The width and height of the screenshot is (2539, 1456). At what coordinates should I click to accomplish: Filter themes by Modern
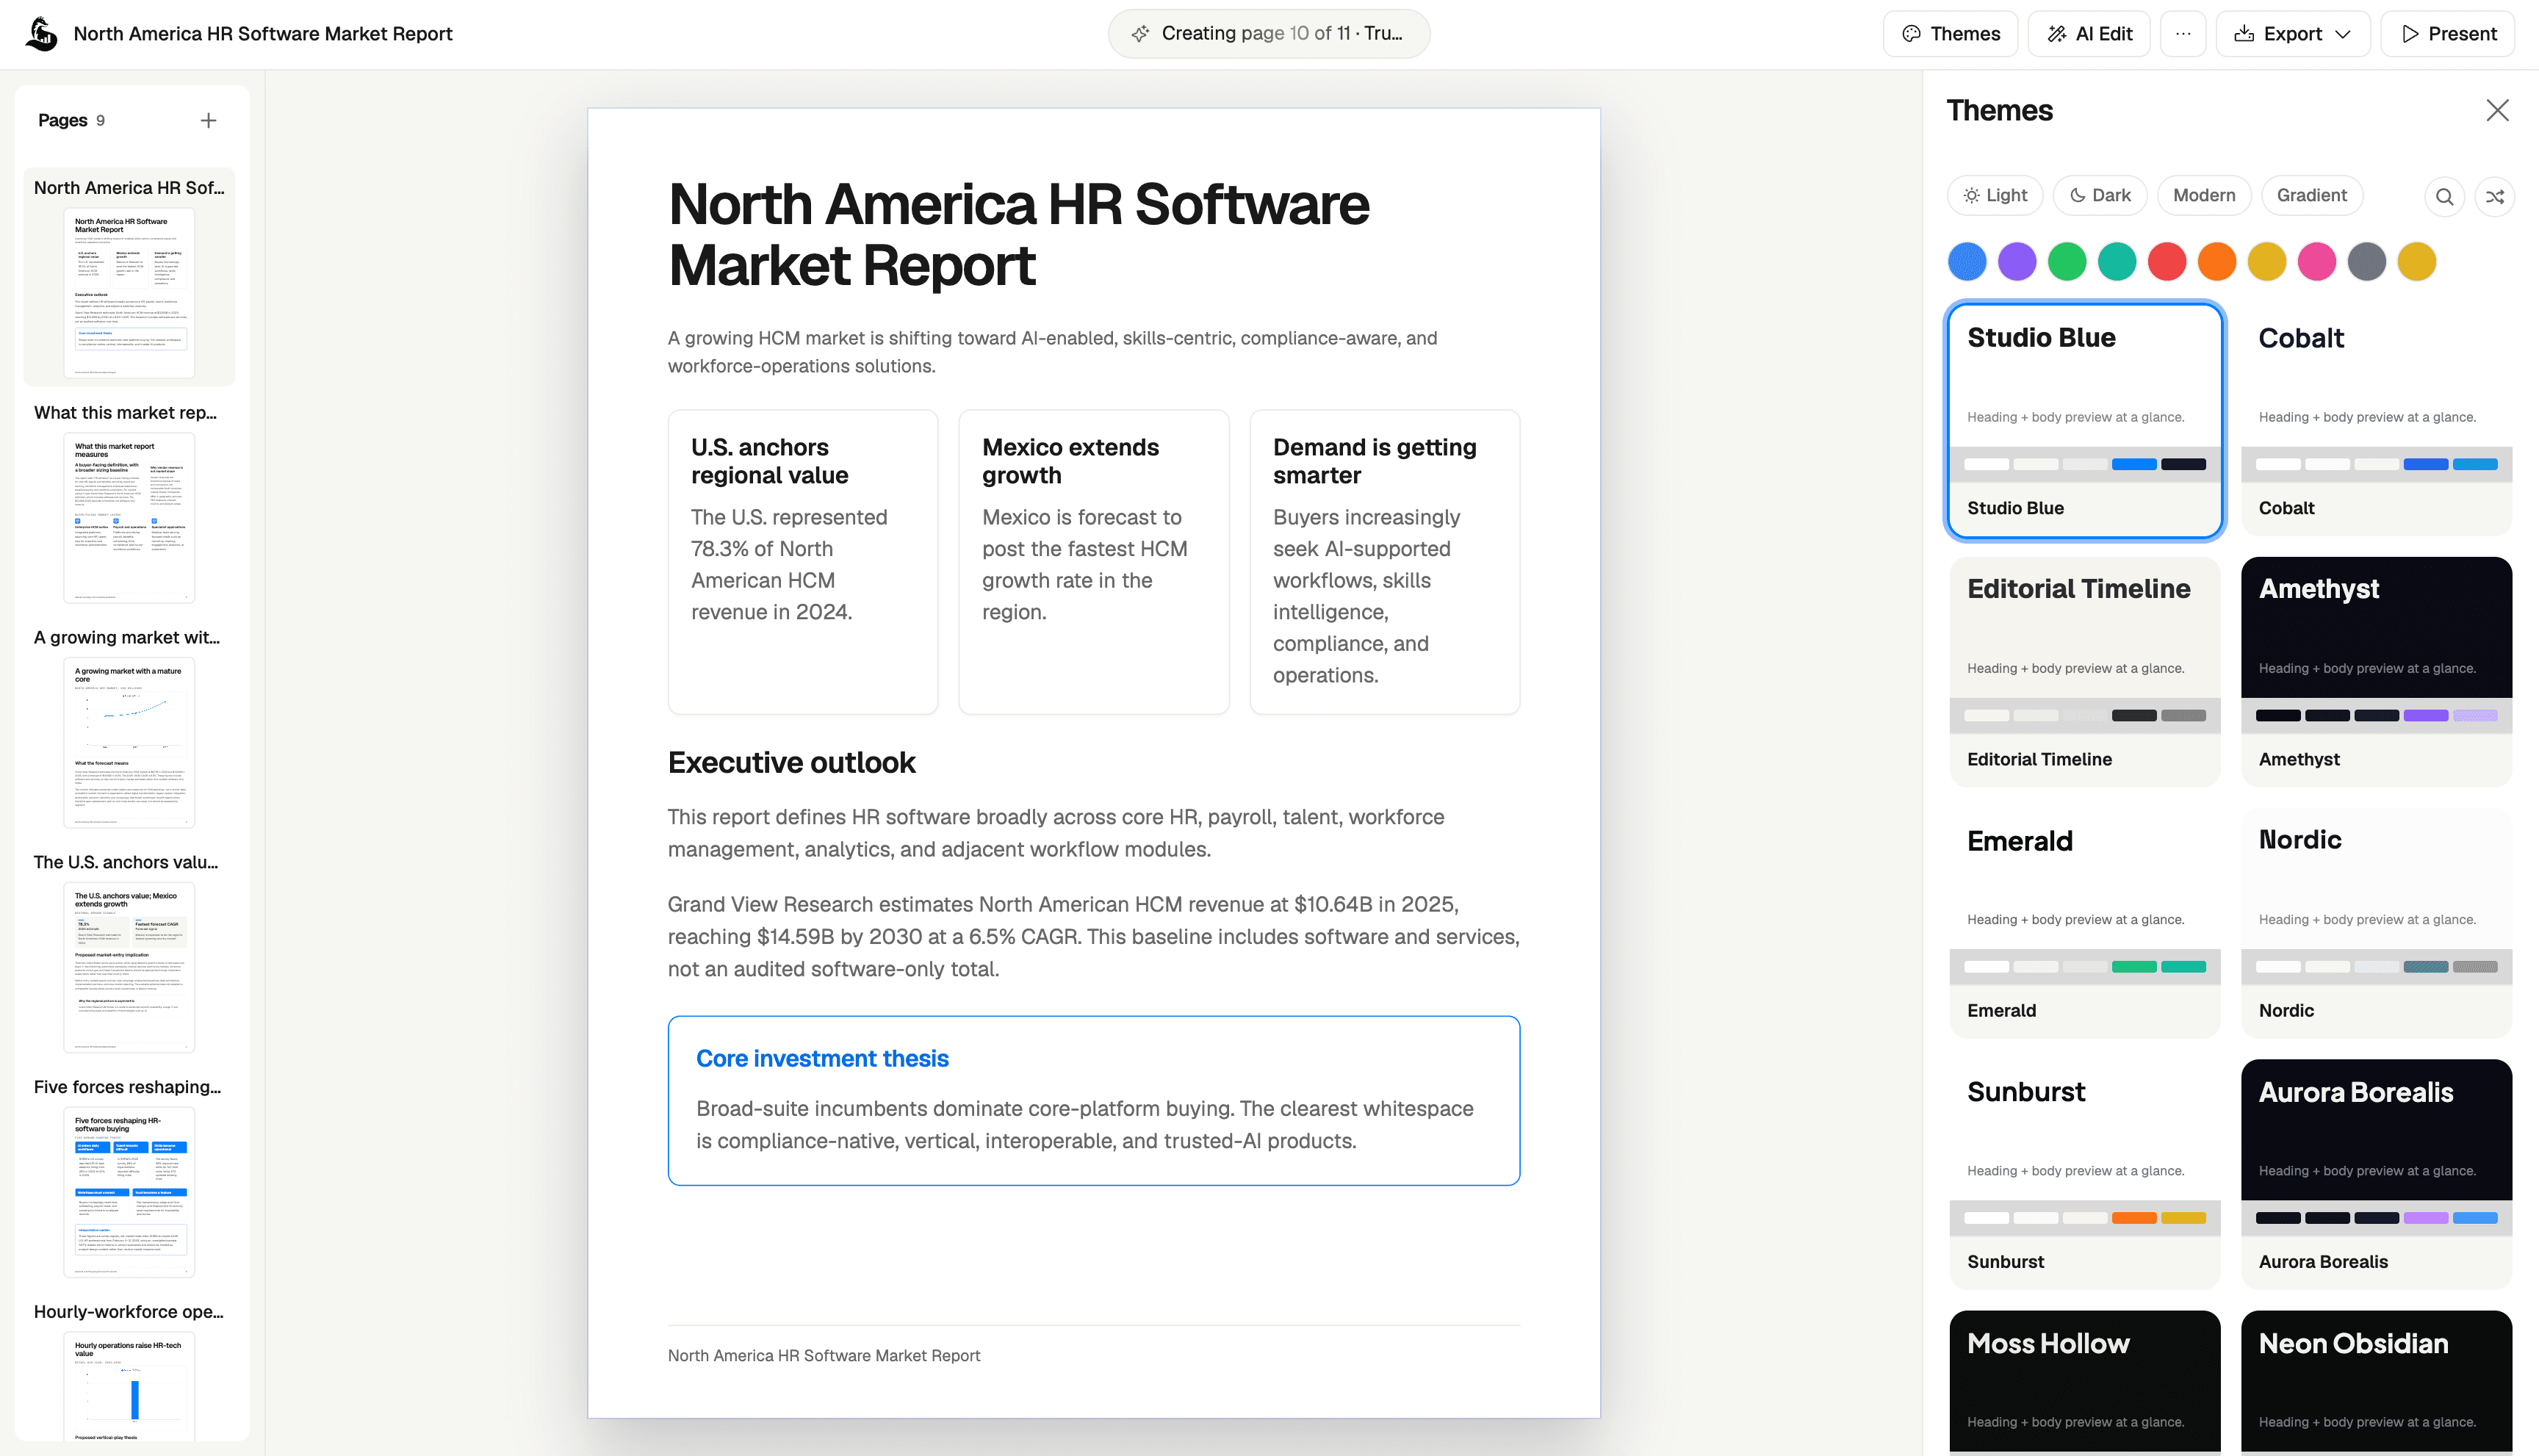(x=2204, y=195)
